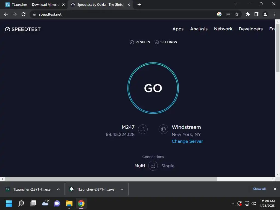Open the Developers menu item
280x210 pixels.
(251, 29)
